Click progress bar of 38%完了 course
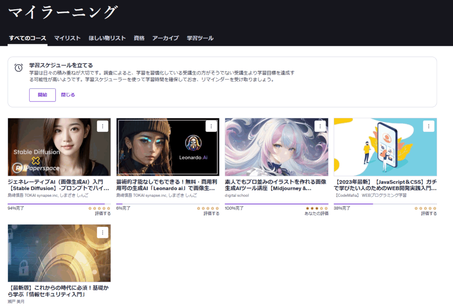This screenshot has width=453, height=308. pos(385,204)
